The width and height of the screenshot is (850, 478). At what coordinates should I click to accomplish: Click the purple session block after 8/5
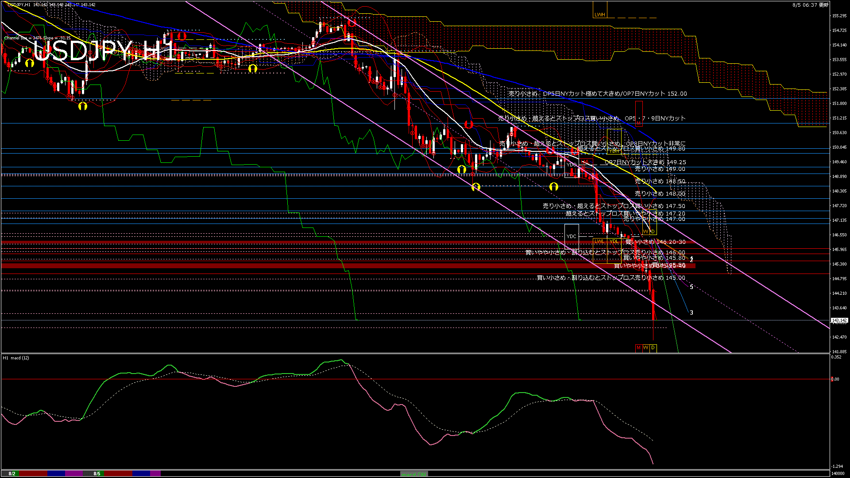(x=155, y=474)
